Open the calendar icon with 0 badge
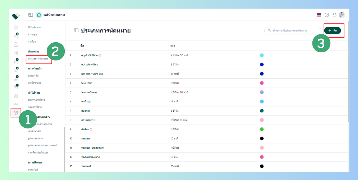358x180 pixels. (x=16, y=36)
